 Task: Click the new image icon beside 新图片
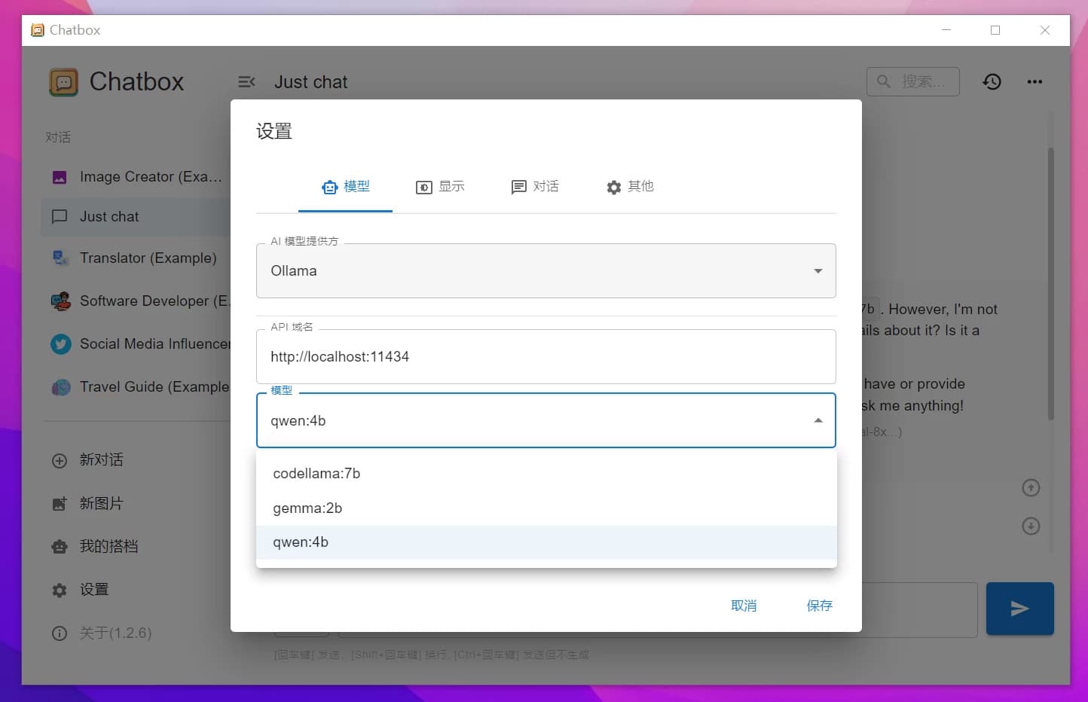tap(60, 504)
